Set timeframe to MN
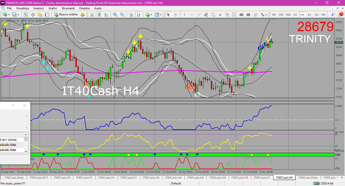Image resolution: width=345 pixels, height=186 pixels. point(324,15)
